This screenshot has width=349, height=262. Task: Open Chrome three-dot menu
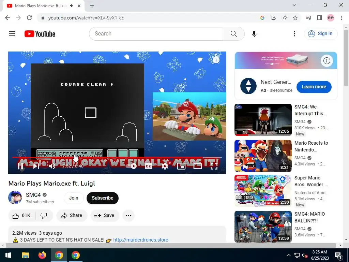[x=342, y=18]
